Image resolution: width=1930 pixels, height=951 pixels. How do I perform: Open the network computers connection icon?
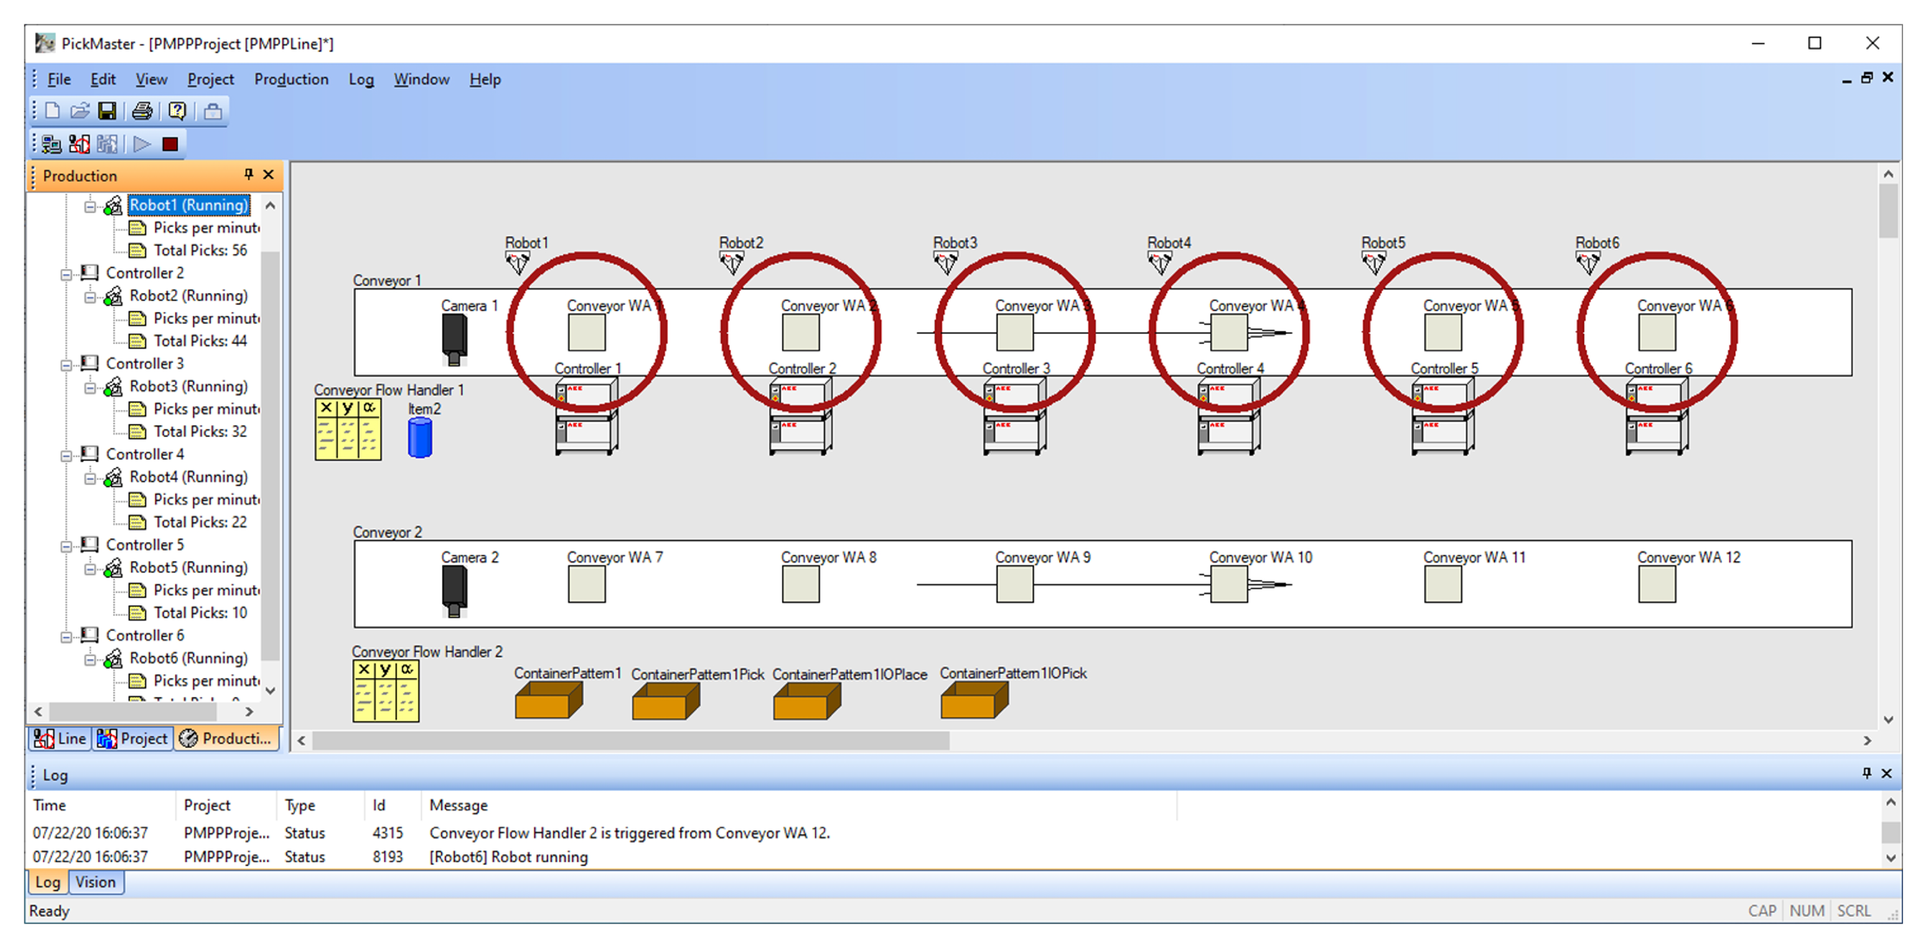click(x=51, y=144)
